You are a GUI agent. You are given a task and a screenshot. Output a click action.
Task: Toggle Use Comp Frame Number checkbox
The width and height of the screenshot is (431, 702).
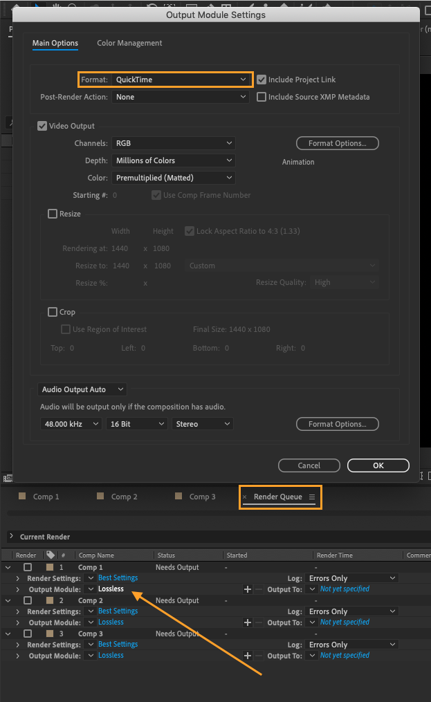(x=156, y=195)
